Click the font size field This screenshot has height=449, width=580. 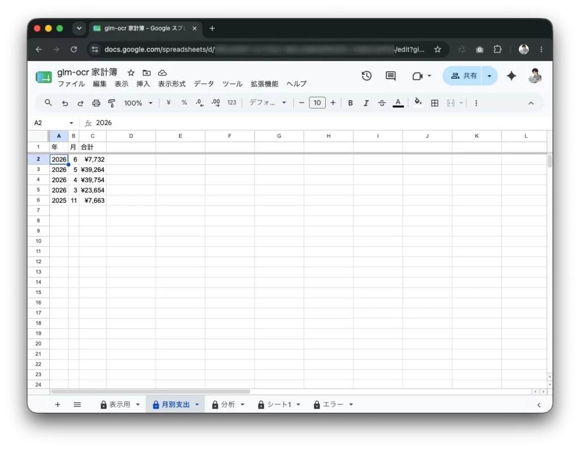317,103
